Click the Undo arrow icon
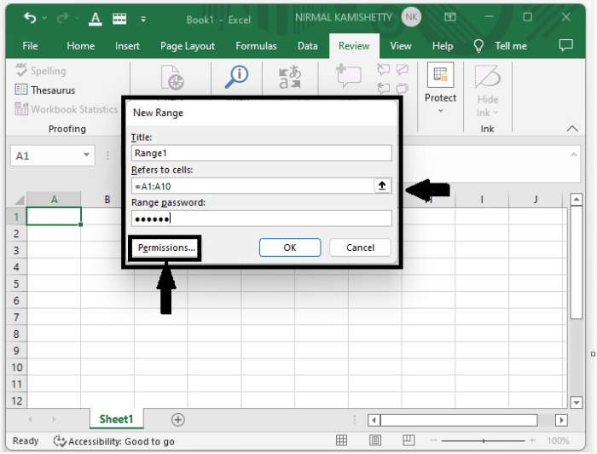Image resolution: width=597 pixels, height=454 pixels. point(30,18)
